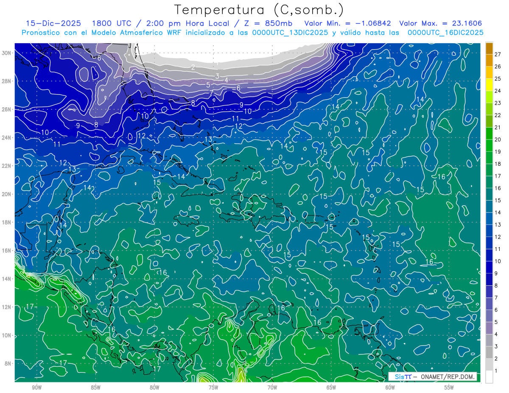Click the dark orange top legend swatch above 27
The height and width of the screenshot is (393, 509).
pyautogui.click(x=489, y=48)
